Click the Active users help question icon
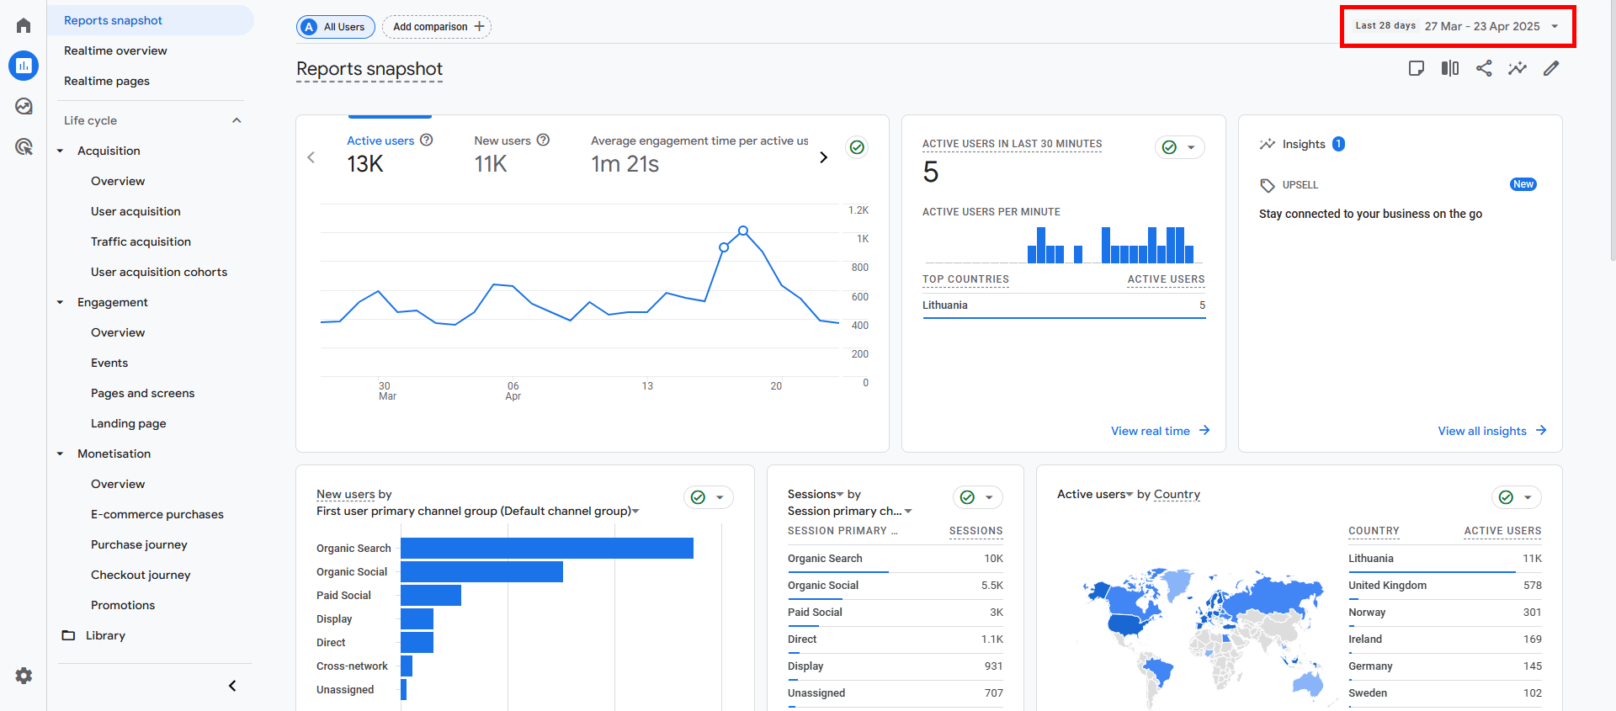The height and width of the screenshot is (711, 1616). point(427,140)
